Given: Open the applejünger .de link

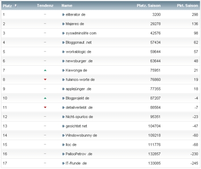Looking at the screenshot, I should tap(78, 89).
